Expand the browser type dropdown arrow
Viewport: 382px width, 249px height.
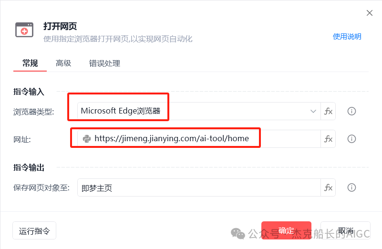pyautogui.click(x=313, y=111)
